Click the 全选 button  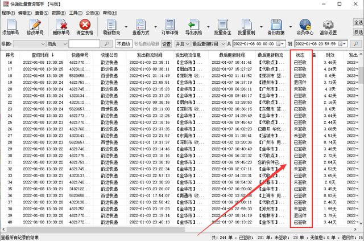358,22
